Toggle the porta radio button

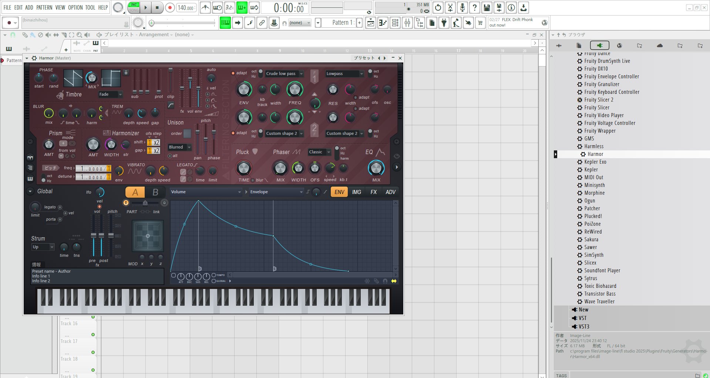[x=60, y=219]
